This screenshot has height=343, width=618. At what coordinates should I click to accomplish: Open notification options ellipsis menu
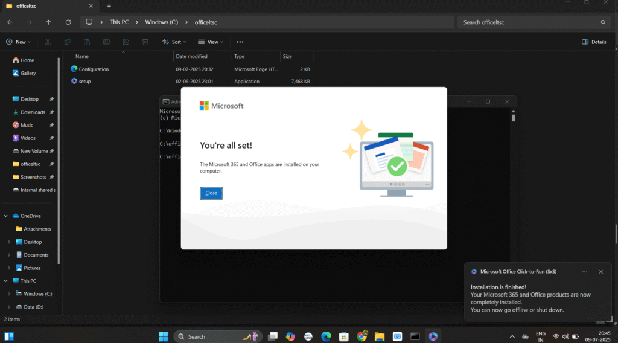click(x=584, y=272)
